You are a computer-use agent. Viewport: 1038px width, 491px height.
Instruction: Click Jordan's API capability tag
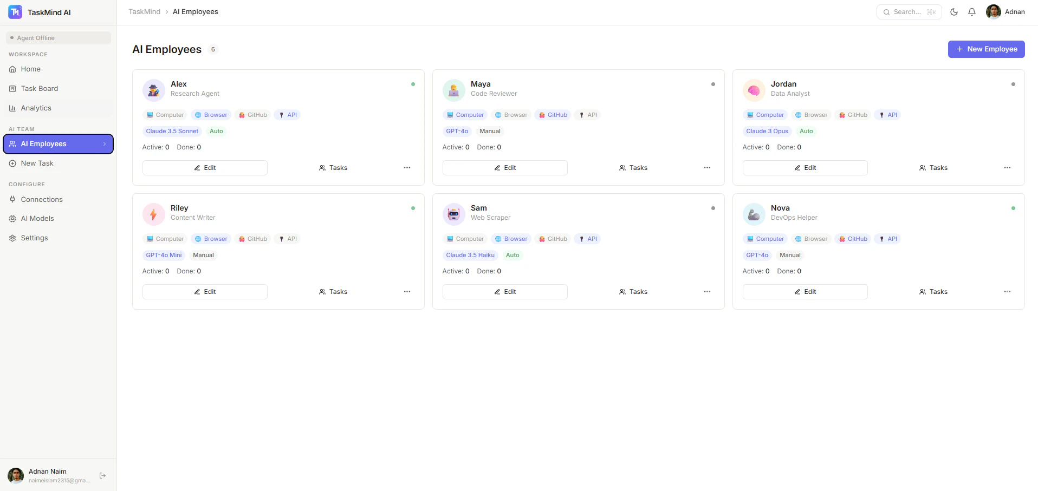tap(888, 115)
